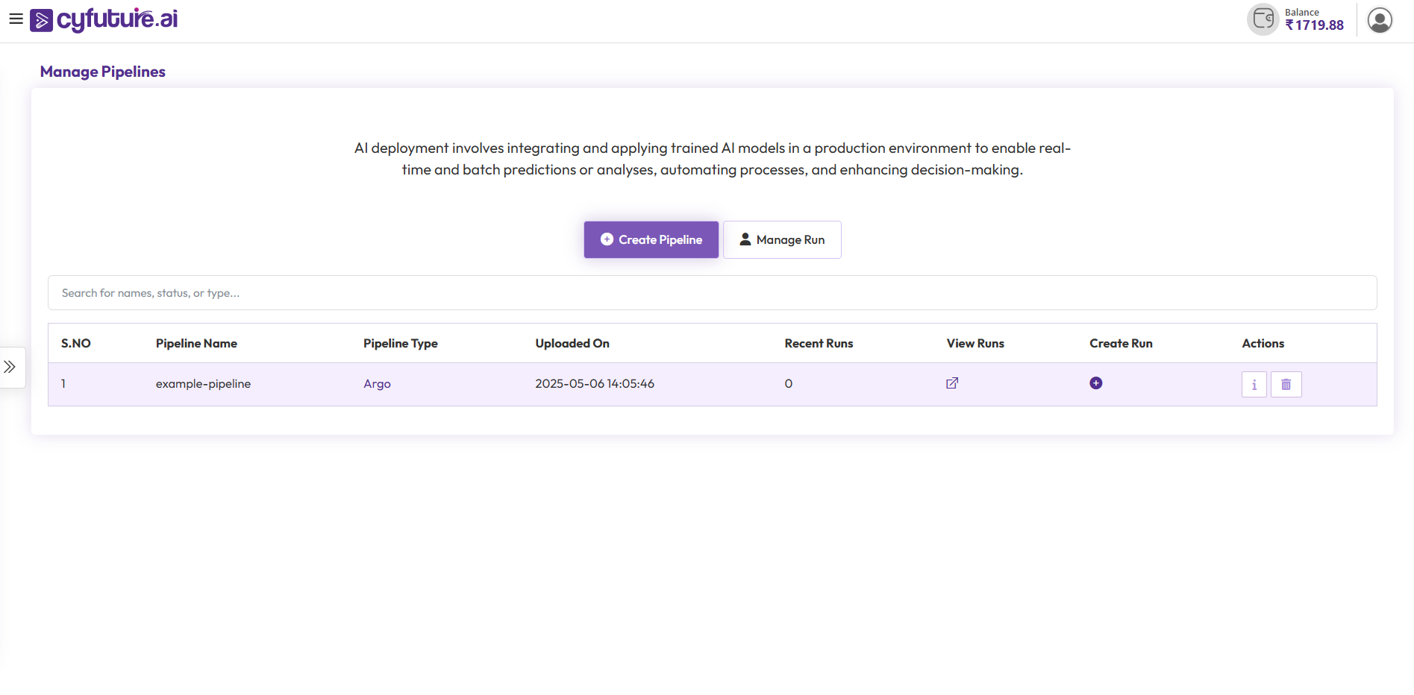Delete example-pipeline with the trash icon
The width and height of the screenshot is (1414, 695).
tap(1286, 385)
